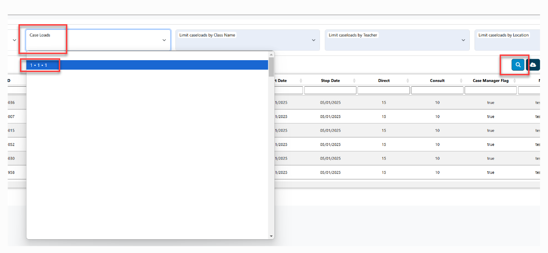
Task: Click chevron left of Case Loads field
Action: [14, 40]
